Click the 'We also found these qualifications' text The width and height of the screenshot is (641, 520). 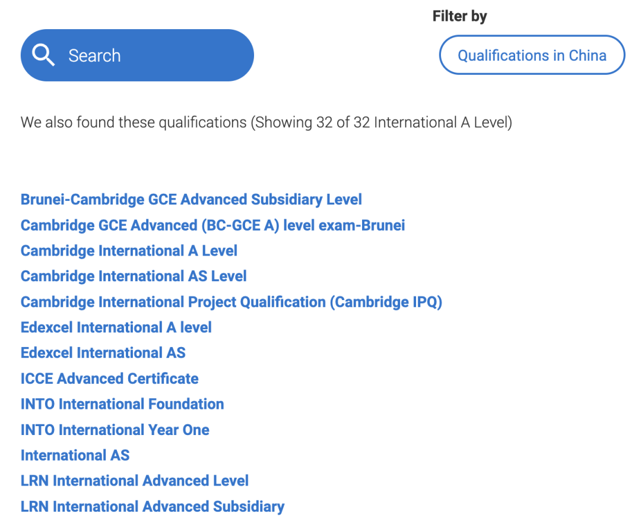tap(134, 122)
